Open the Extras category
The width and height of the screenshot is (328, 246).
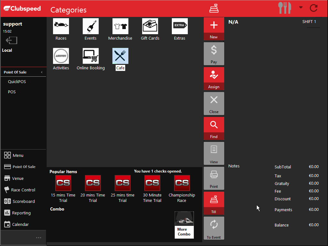click(180, 29)
